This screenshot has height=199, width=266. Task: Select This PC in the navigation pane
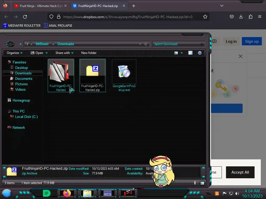[x=18, y=111]
